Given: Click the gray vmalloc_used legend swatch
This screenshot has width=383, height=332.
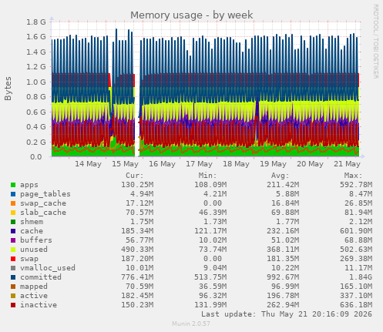Looking at the screenshot, I should point(13,268).
